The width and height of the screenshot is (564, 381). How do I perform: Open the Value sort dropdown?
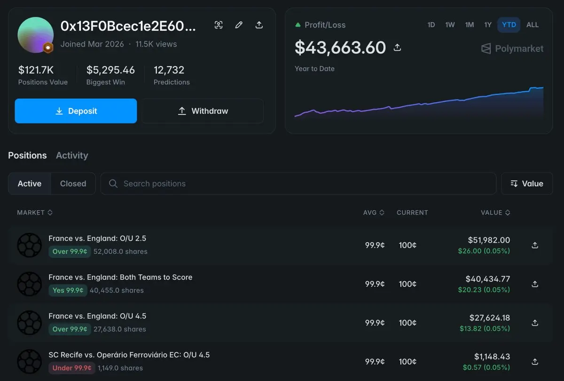point(527,184)
